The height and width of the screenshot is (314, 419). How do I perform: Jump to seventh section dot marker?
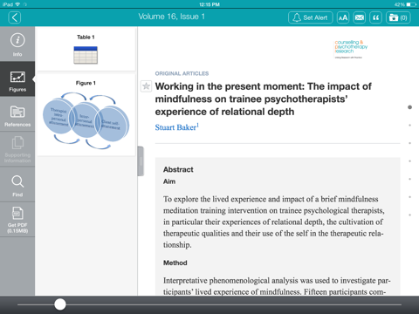click(x=409, y=215)
